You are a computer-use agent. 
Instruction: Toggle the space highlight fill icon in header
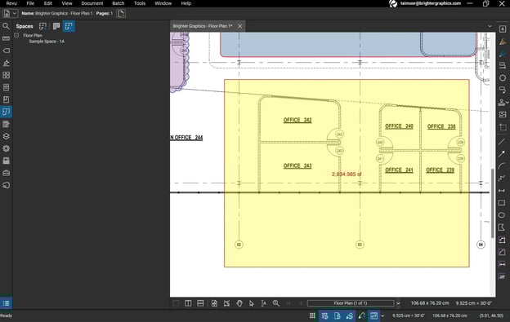coord(56,26)
